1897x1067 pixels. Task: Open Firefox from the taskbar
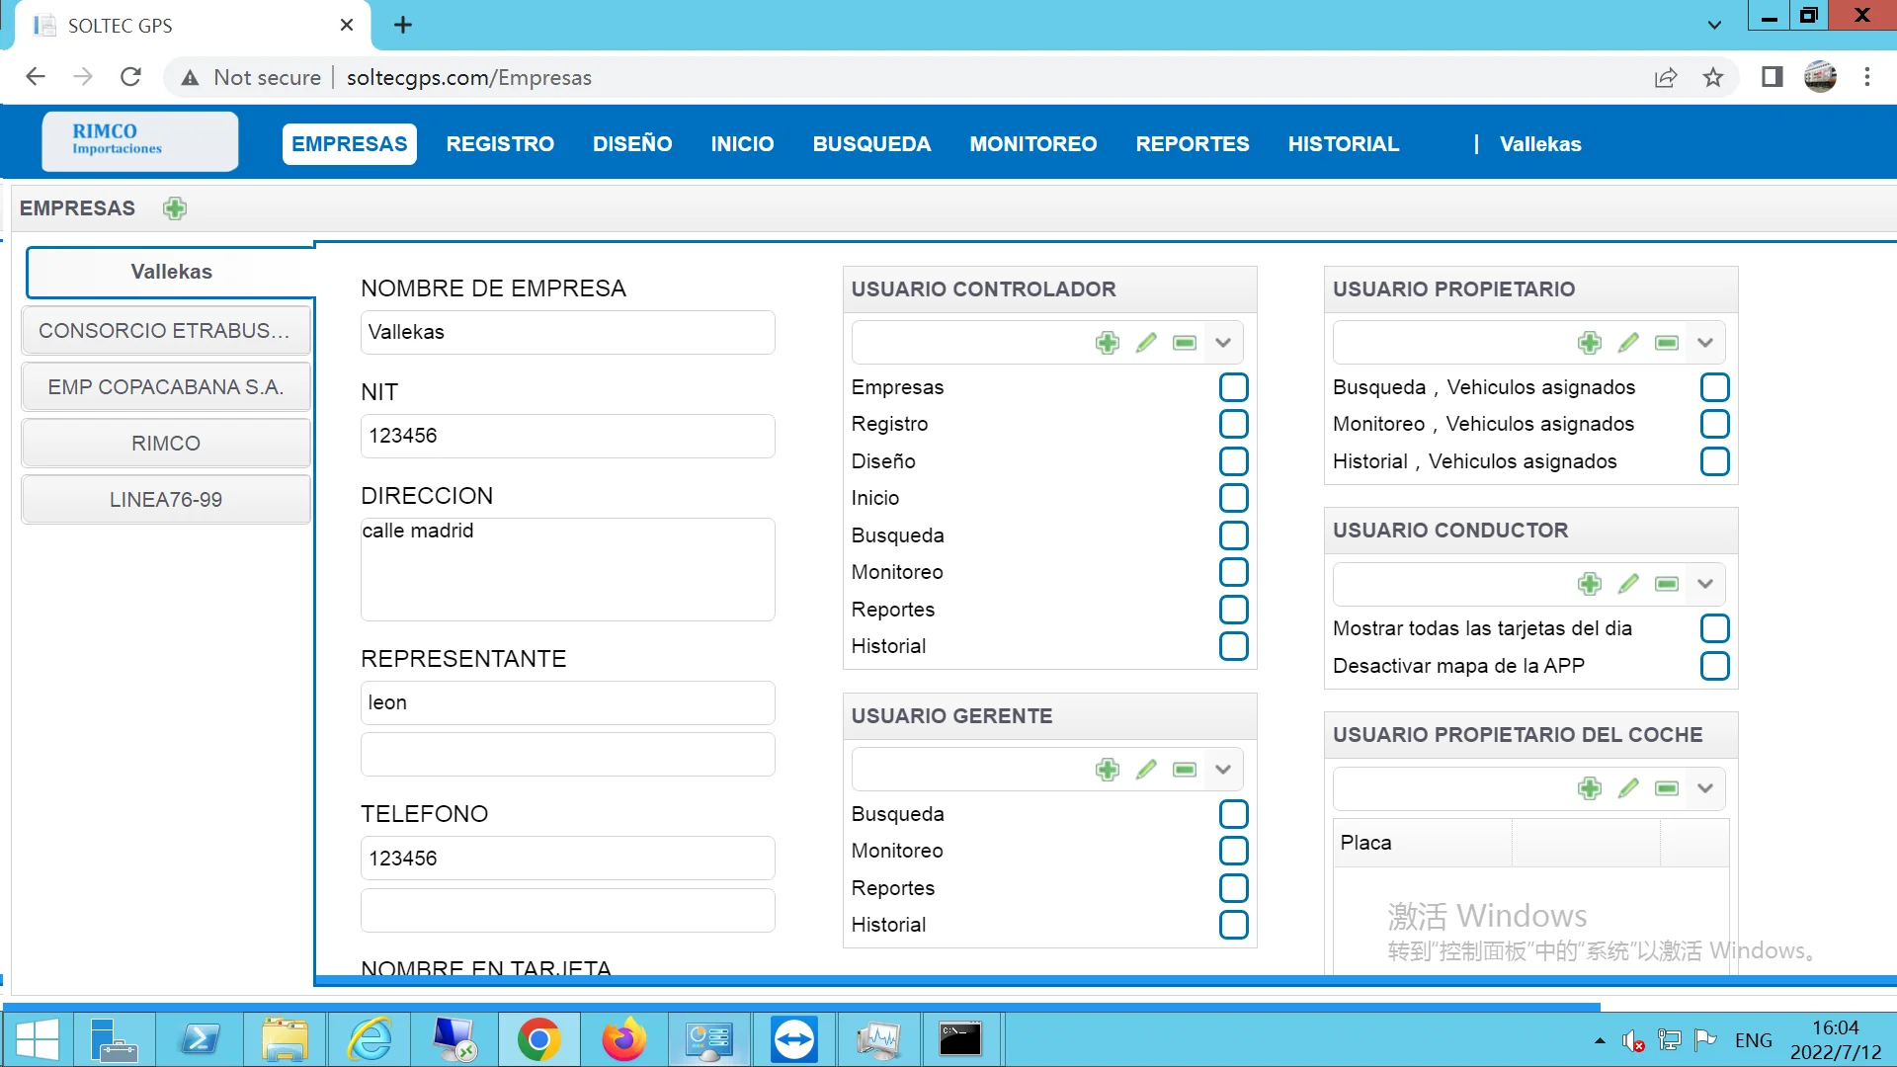[x=623, y=1039]
